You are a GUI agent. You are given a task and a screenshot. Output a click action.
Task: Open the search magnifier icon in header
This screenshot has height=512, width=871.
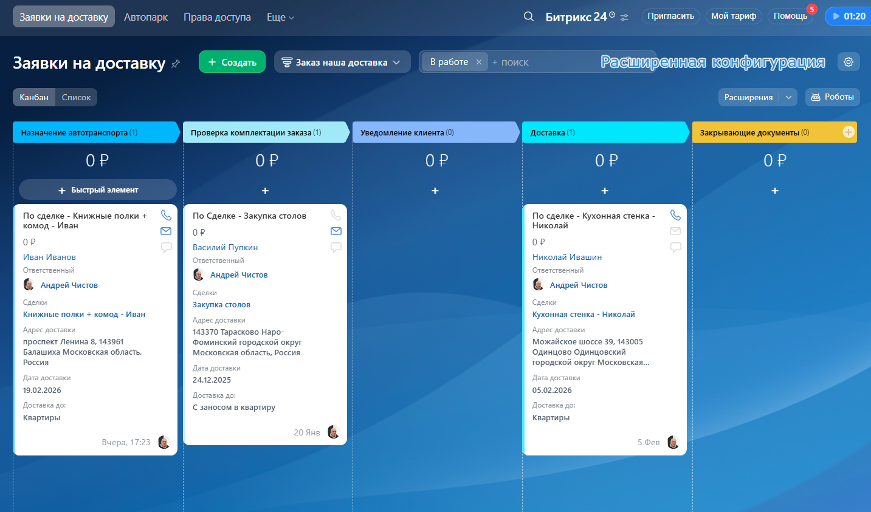pos(529,16)
